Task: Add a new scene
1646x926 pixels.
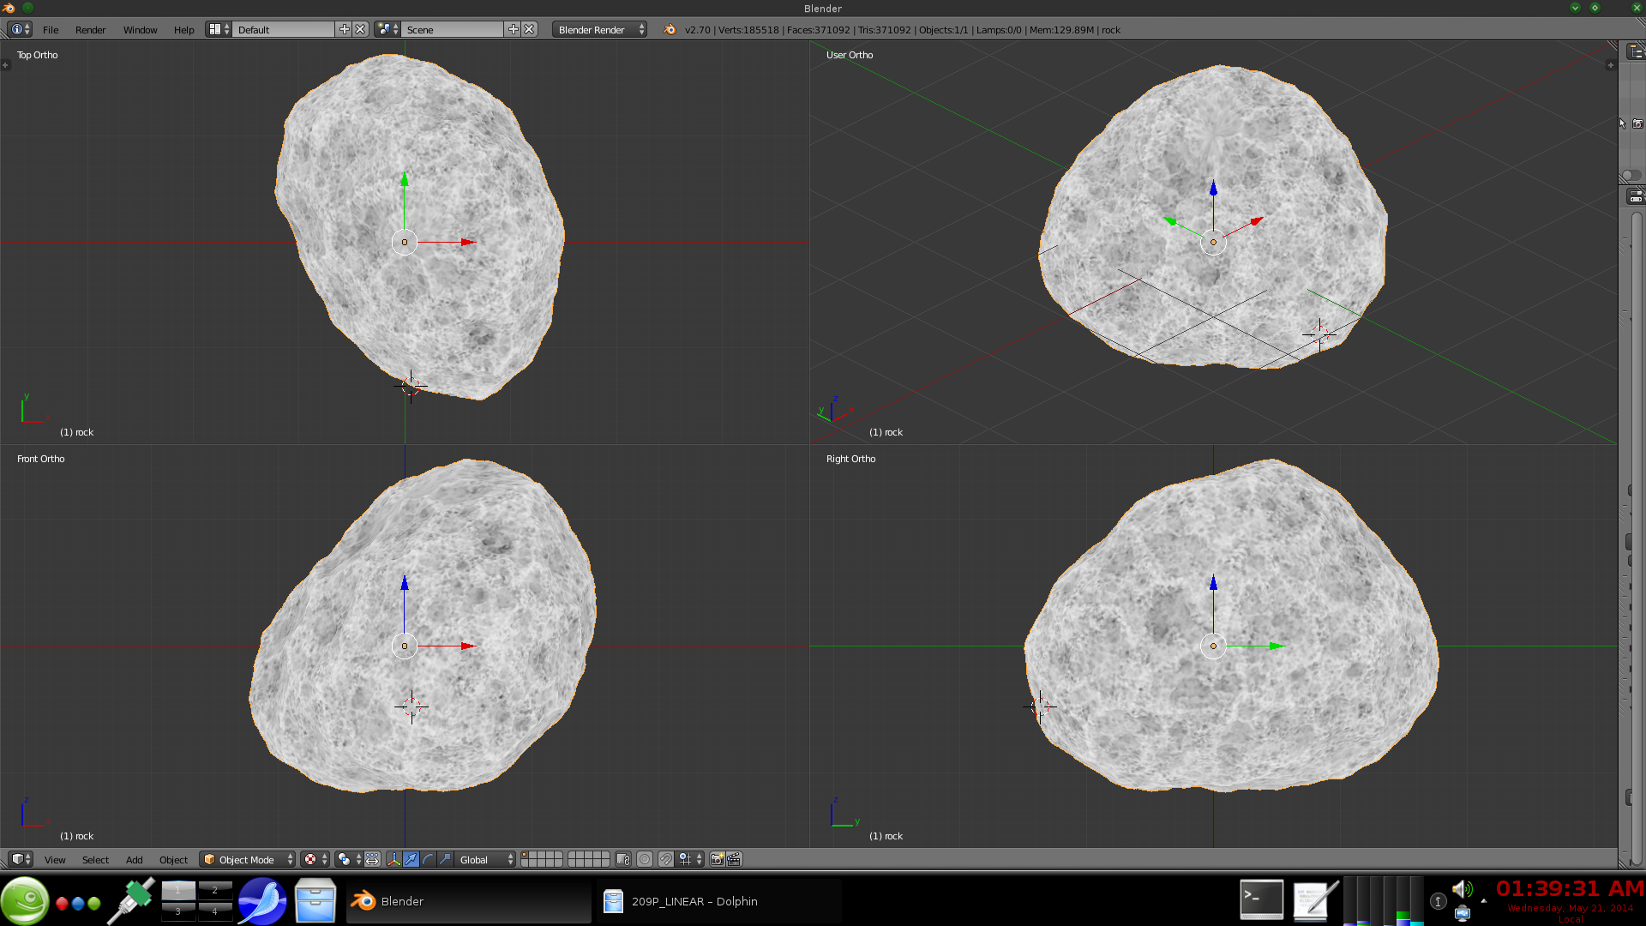Action: coord(514,29)
